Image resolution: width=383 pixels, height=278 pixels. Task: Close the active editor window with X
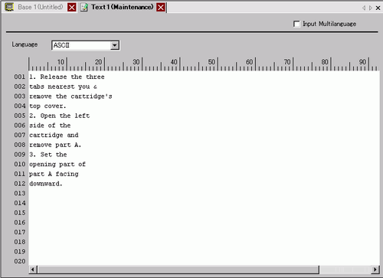378,8
